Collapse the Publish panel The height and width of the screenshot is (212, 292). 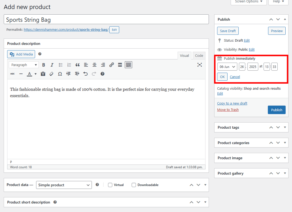click(285, 19)
